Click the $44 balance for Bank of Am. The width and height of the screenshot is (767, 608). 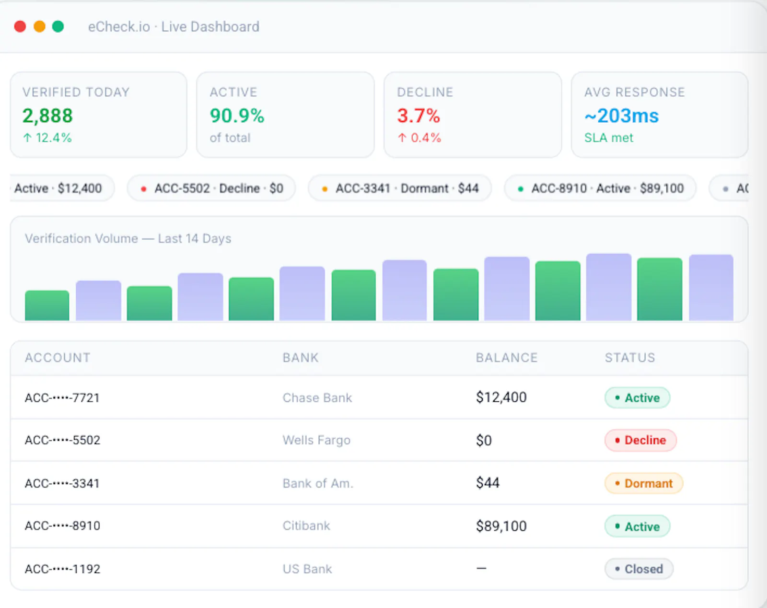488,483
